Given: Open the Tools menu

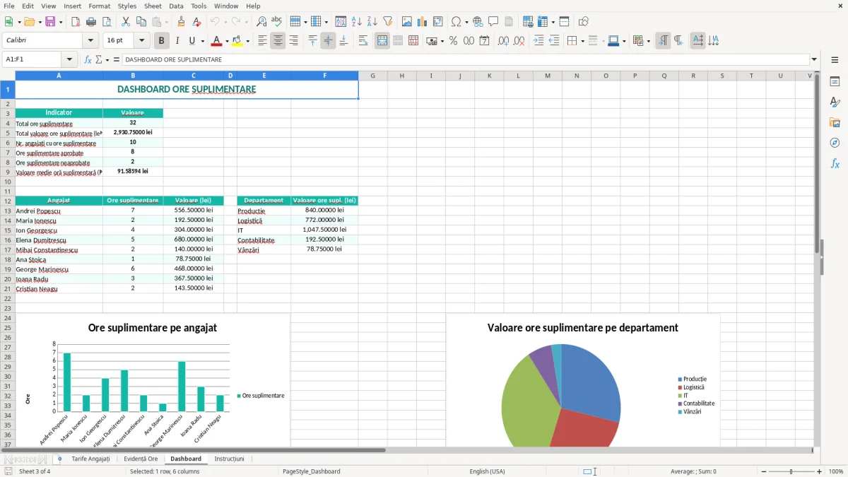Looking at the screenshot, I should point(199,6).
